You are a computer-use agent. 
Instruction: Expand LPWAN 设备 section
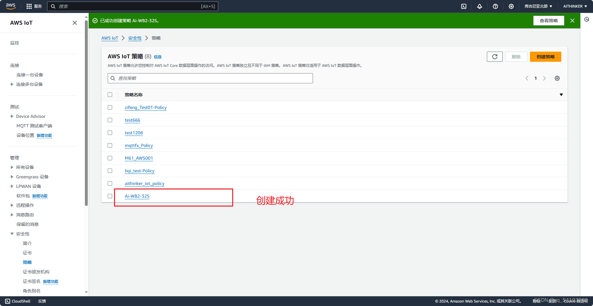[12, 186]
